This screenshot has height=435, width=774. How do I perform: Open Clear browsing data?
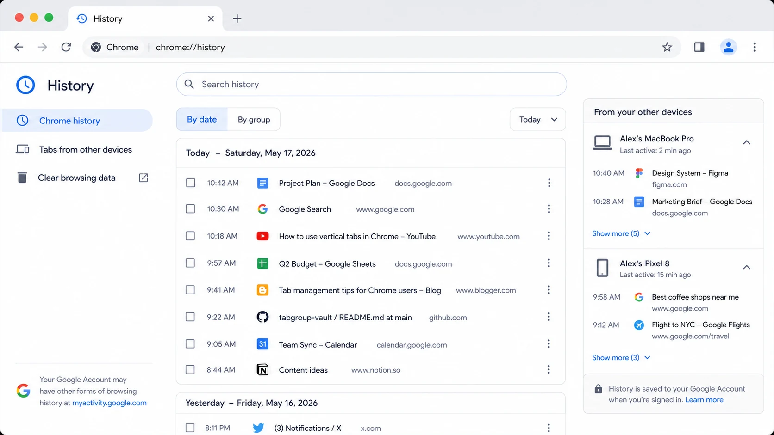click(82, 178)
